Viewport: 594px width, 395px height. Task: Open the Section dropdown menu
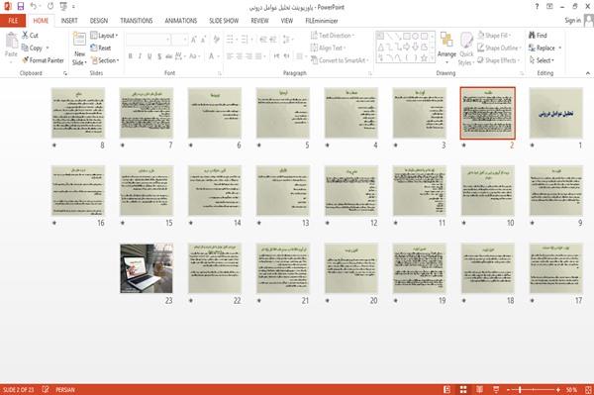105,60
